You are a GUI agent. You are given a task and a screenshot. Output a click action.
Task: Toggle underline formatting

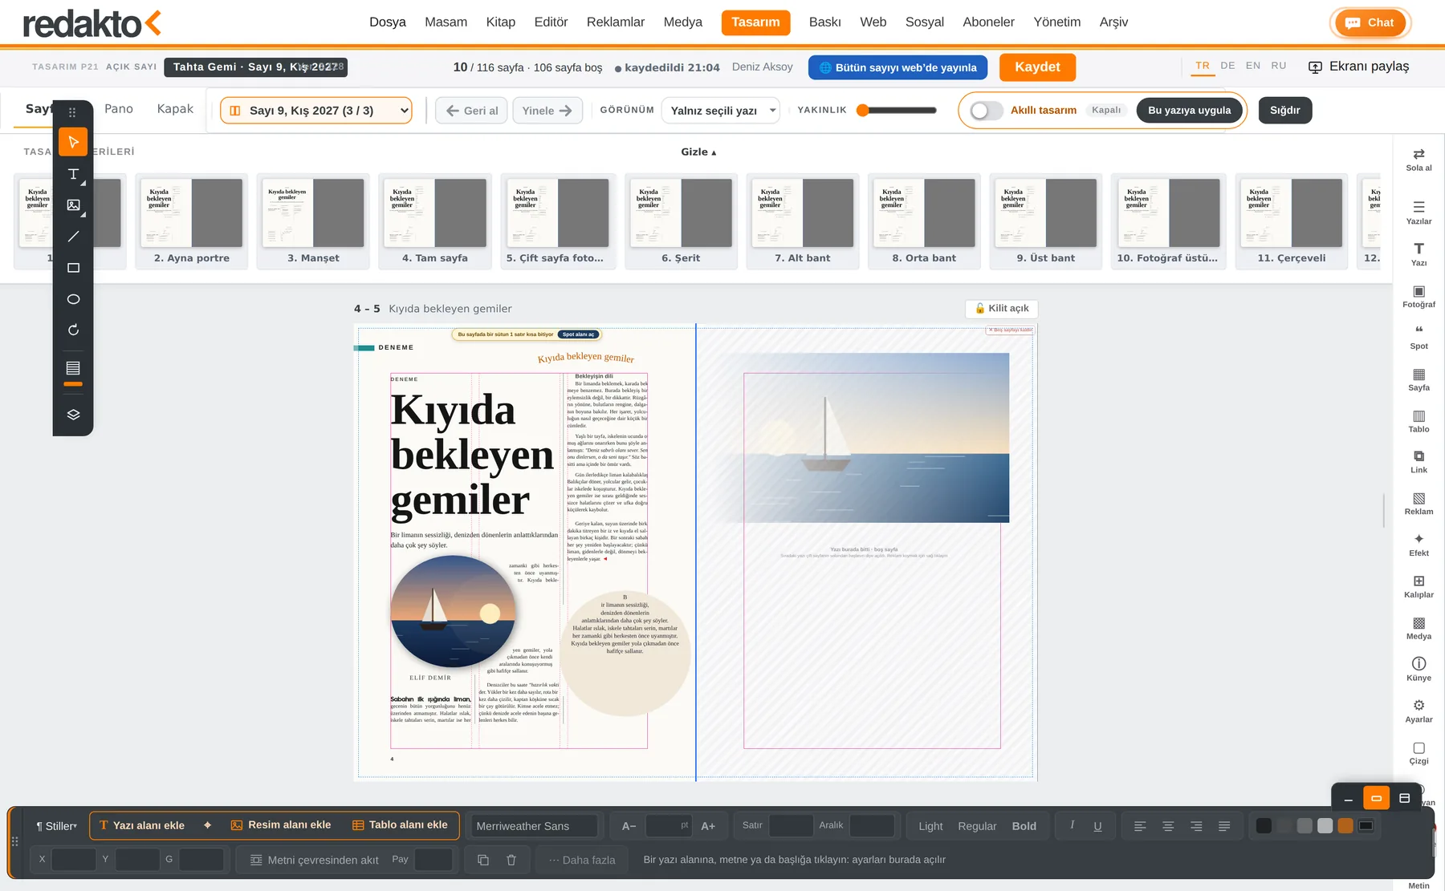tap(1097, 826)
